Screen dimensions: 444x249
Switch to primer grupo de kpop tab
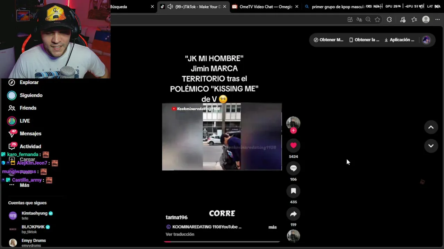[x=338, y=7]
